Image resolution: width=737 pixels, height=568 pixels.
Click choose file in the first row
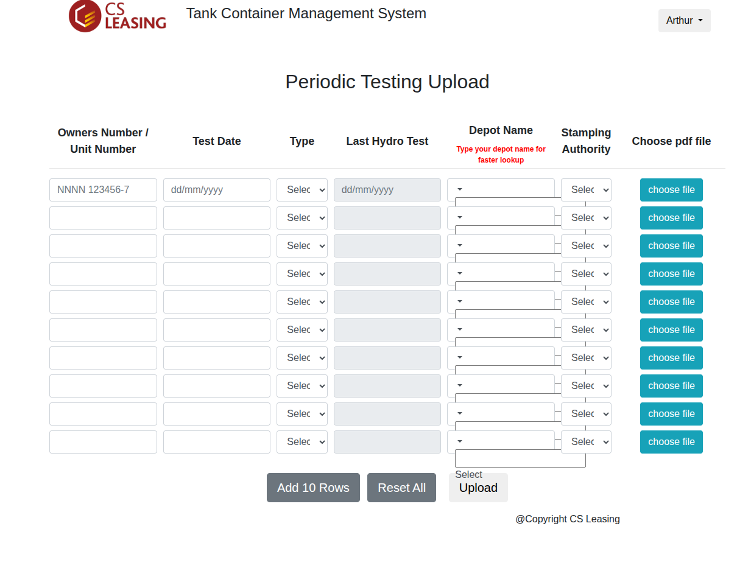pos(671,190)
